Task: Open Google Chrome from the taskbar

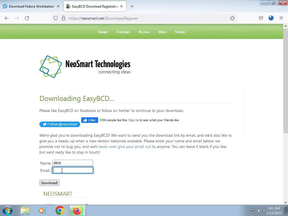Action: click(60, 211)
